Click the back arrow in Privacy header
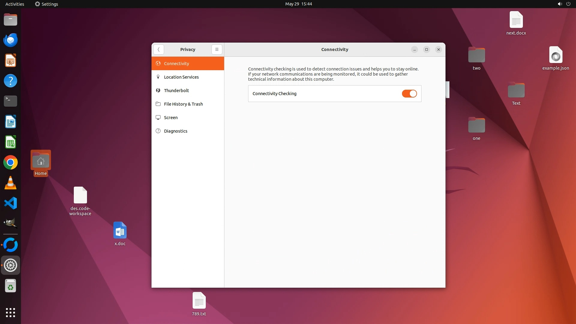Image resolution: width=576 pixels, height=324 pixels. pos(158,49)
